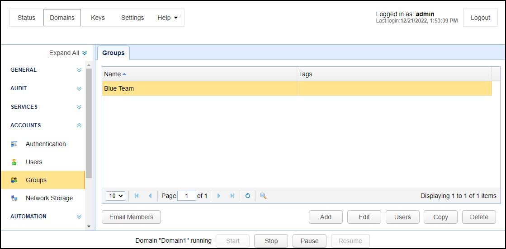The width and height of the screenshot is (506, 249).
Task: Go to previous page icon in pager
Action: point(150,196)
